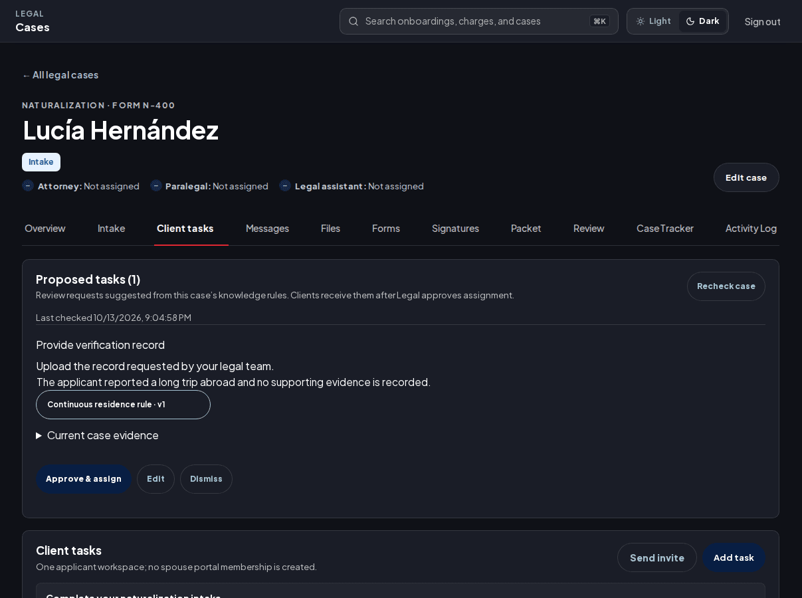Click the ⌘K shortcut badge

[x=599, y=21]
